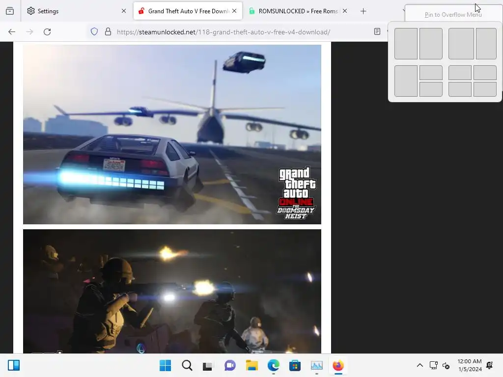The width and height of the screenshot is (503, 377).
Task: Open the muted volume tray icon
Action: pyautogui.click(x=446, y=365)
